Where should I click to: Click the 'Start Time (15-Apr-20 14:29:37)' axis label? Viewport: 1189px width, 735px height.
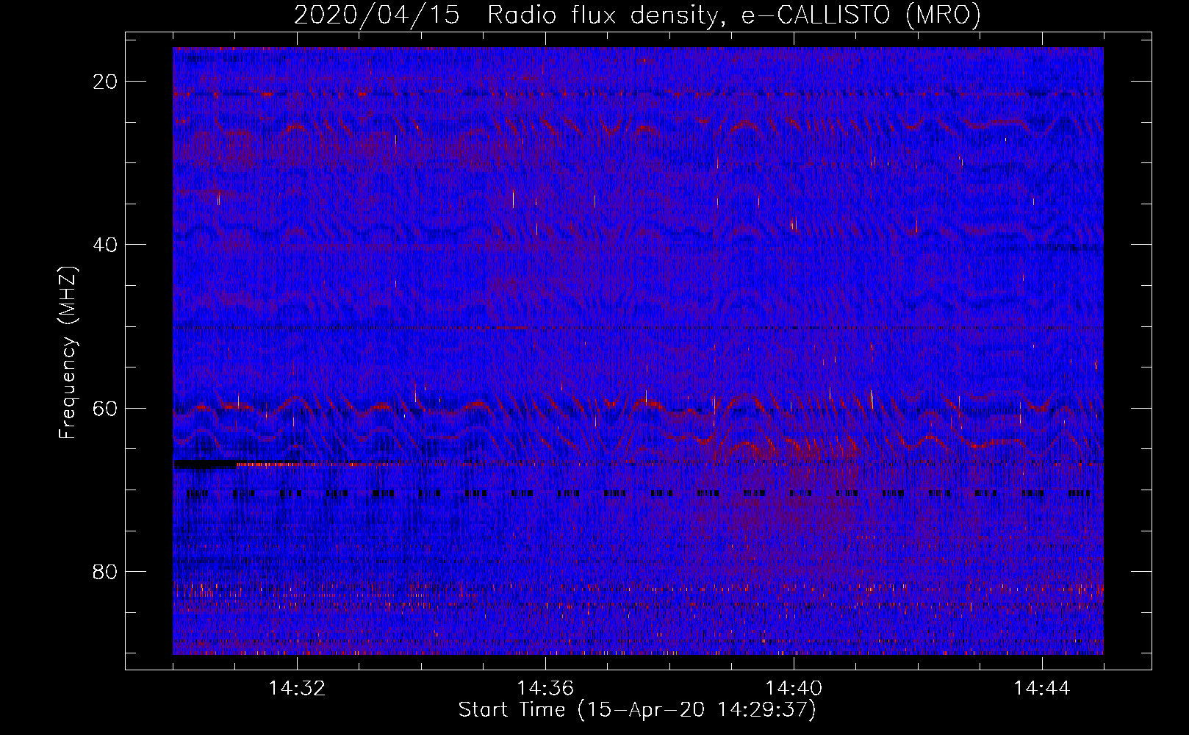click(x=637, y=710)
